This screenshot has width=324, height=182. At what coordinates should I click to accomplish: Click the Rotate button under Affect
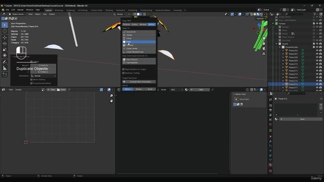point(139,89)
